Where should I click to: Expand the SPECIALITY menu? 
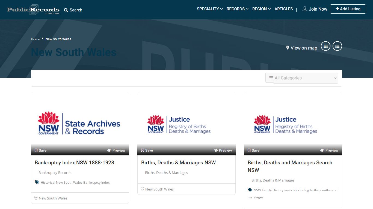(x=210, y=9)
